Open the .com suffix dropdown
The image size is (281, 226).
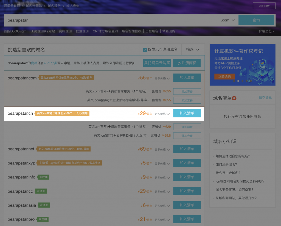pos(228,20)
